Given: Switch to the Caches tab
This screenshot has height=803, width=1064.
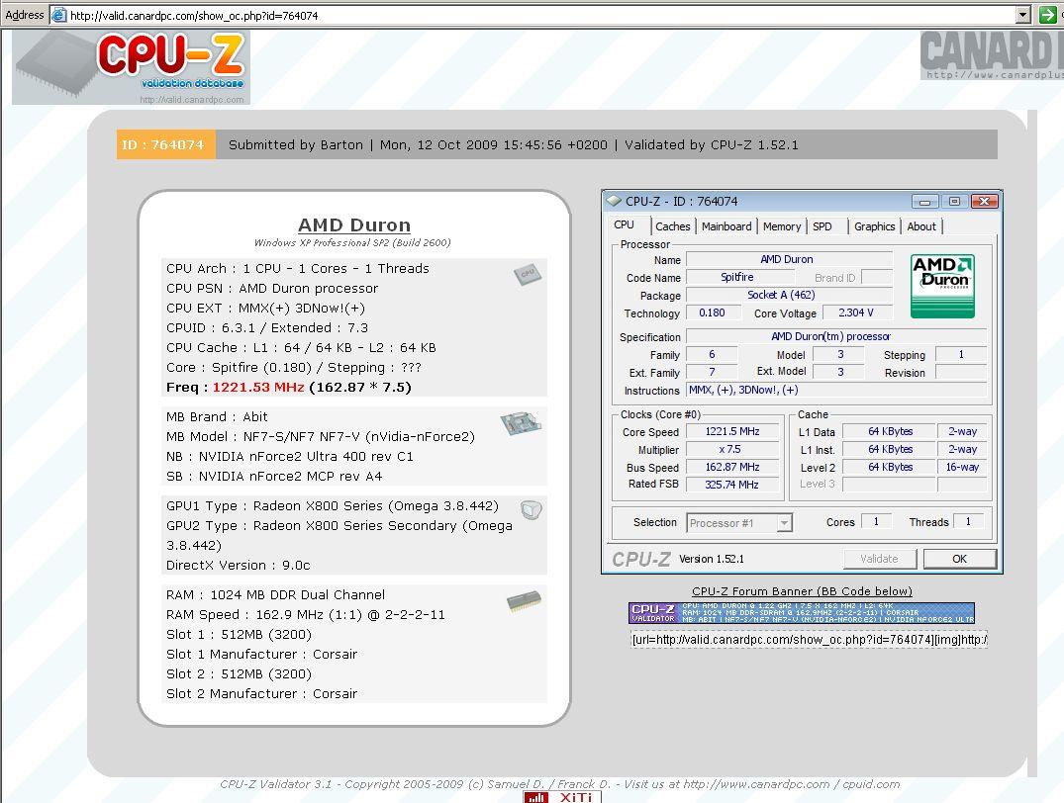Looking at the screenshot, I should [672, 226].
